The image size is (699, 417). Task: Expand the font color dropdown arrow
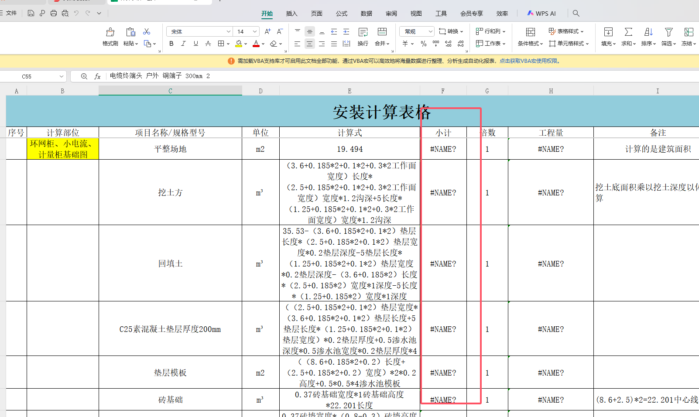click(x=264, y=44)
